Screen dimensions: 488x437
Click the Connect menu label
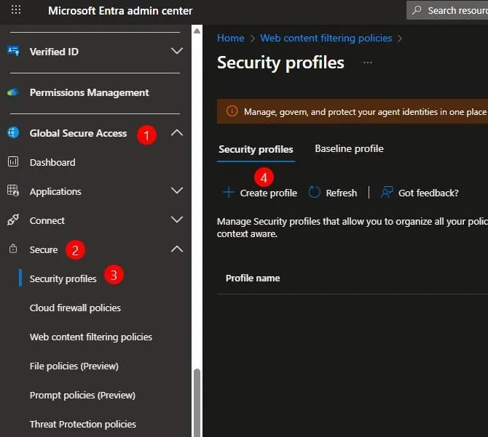tap(47, 220)
